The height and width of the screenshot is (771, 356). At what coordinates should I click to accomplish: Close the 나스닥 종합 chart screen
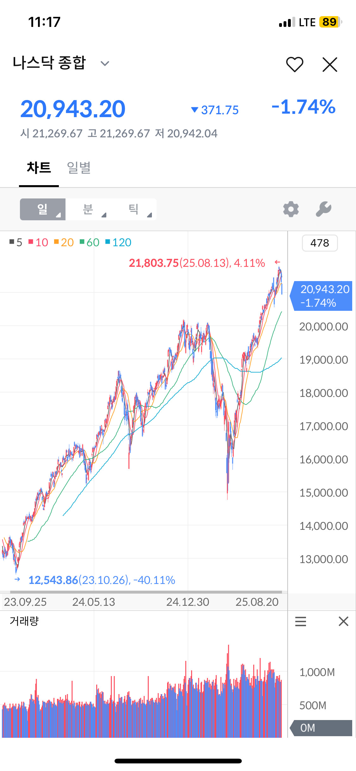tap(330, 65)
